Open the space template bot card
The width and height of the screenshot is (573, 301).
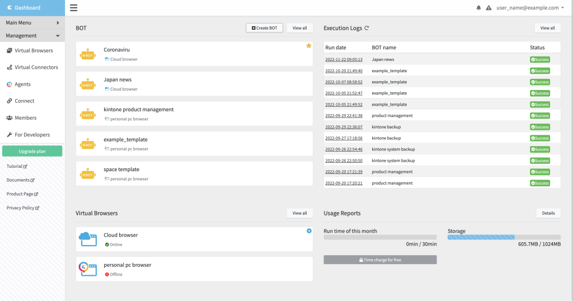click(x=194, y=173)
